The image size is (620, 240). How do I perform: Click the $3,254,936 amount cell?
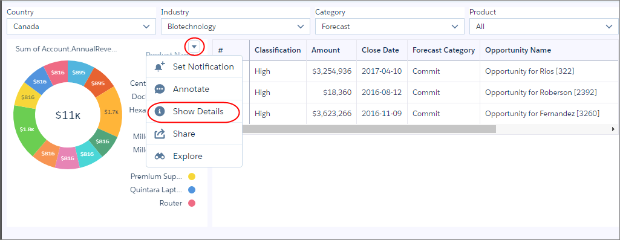(x=331, y=71)
